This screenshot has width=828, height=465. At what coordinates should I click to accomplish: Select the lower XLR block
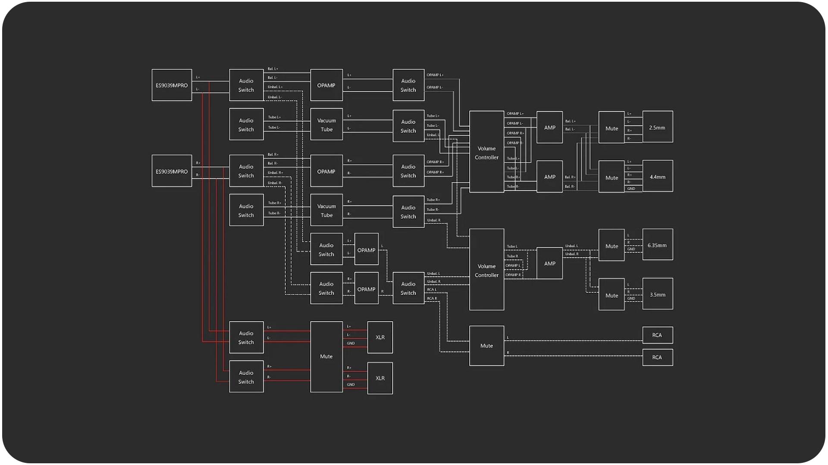380,378
